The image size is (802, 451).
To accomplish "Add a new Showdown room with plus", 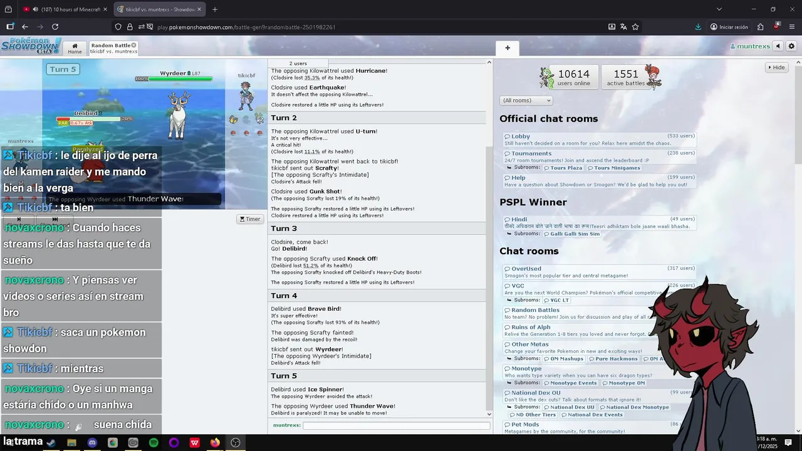I will click(508, 48).
